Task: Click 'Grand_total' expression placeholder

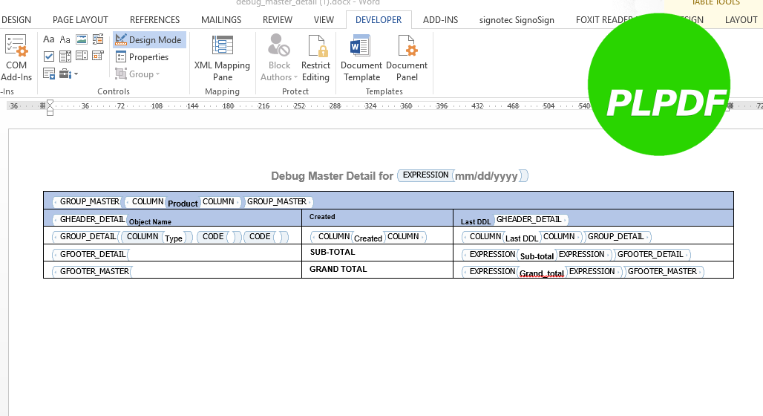Action: (542, 273)
